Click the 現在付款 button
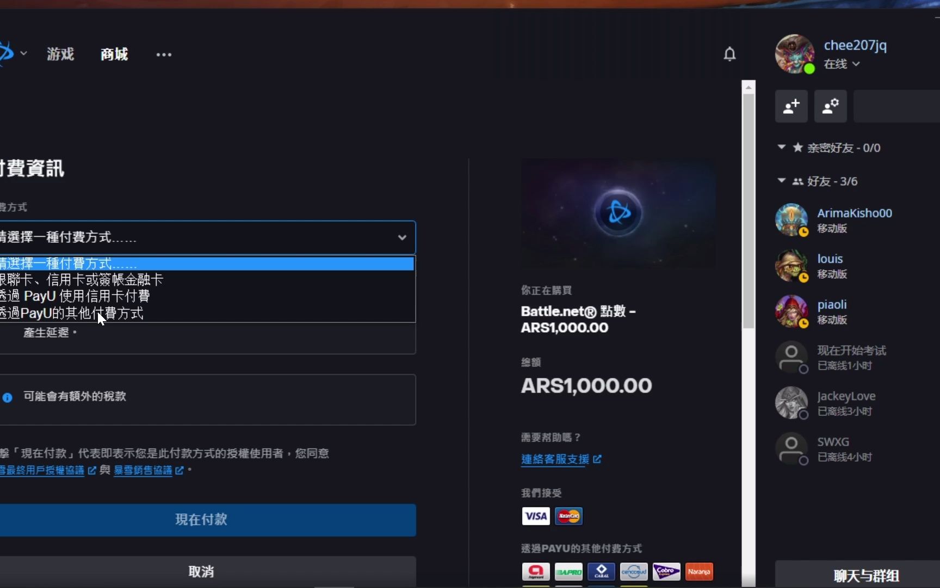Screen dimensions: 940x588 (x=208, y=520)
